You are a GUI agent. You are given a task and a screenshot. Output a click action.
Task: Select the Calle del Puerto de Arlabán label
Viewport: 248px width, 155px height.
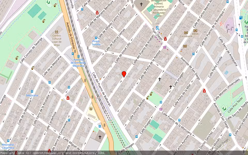tap(143, 50)
